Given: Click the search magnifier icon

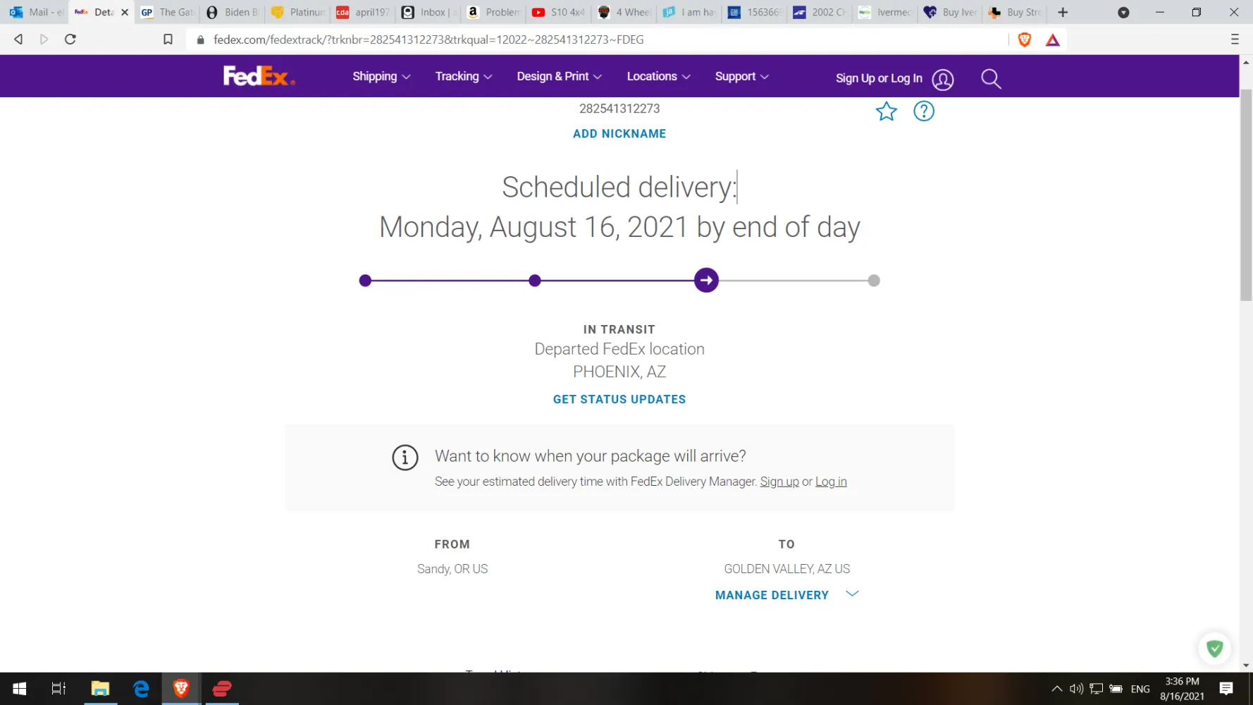Looking at the screenshot, I should [x=991, y=78].
